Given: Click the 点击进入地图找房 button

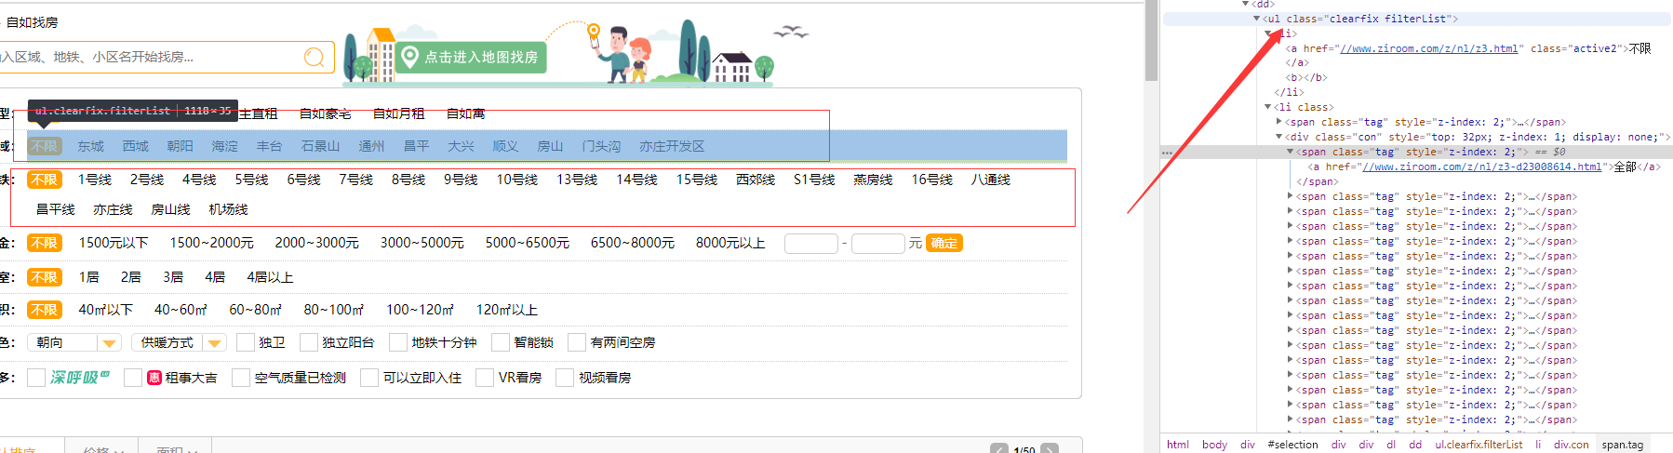Looking at the screenshot, I should [x=471, y=57].
